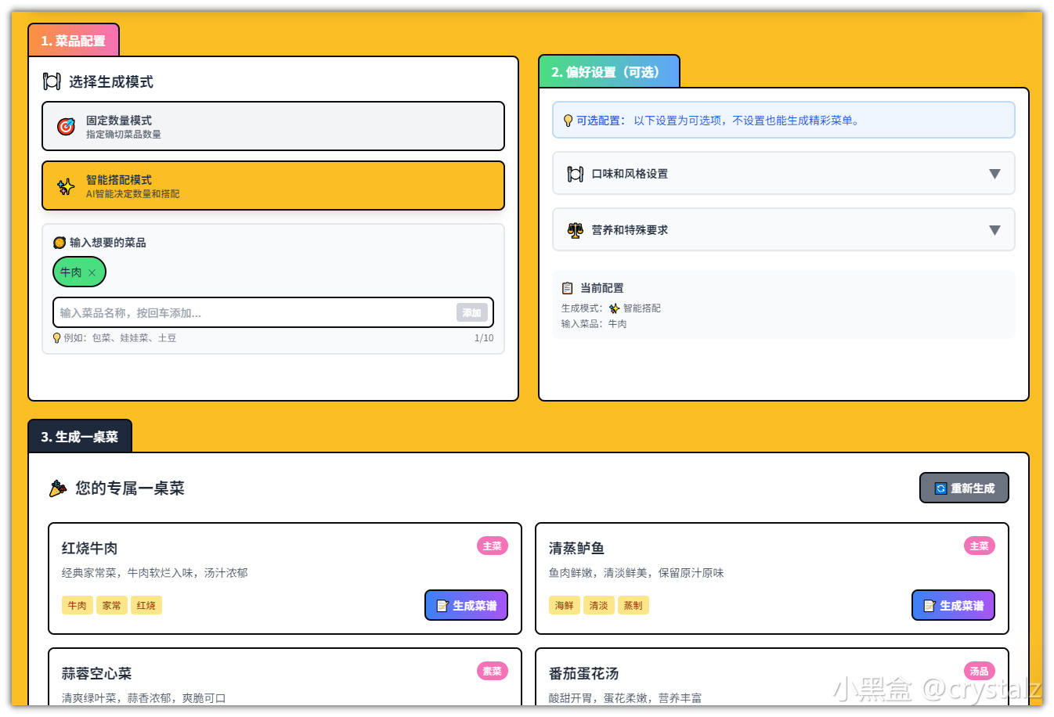Click the 汤品 badge on 番茄蛋花汤
Viewport: 1054px width, 717px height.
980,671
